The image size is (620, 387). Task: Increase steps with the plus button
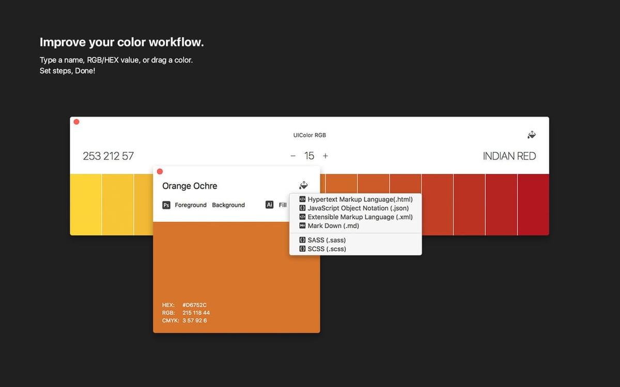click(326, 156)
